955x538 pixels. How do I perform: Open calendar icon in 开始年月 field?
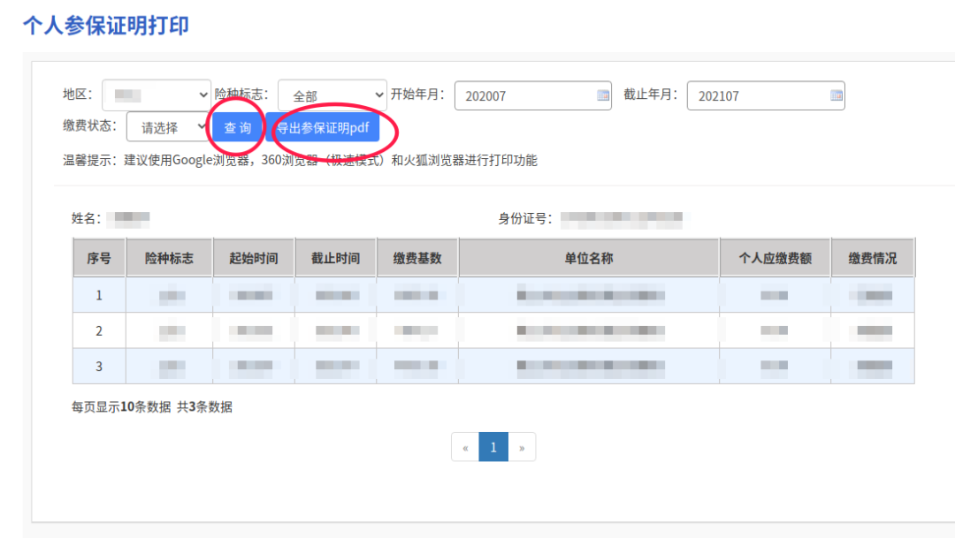[603, 95]
